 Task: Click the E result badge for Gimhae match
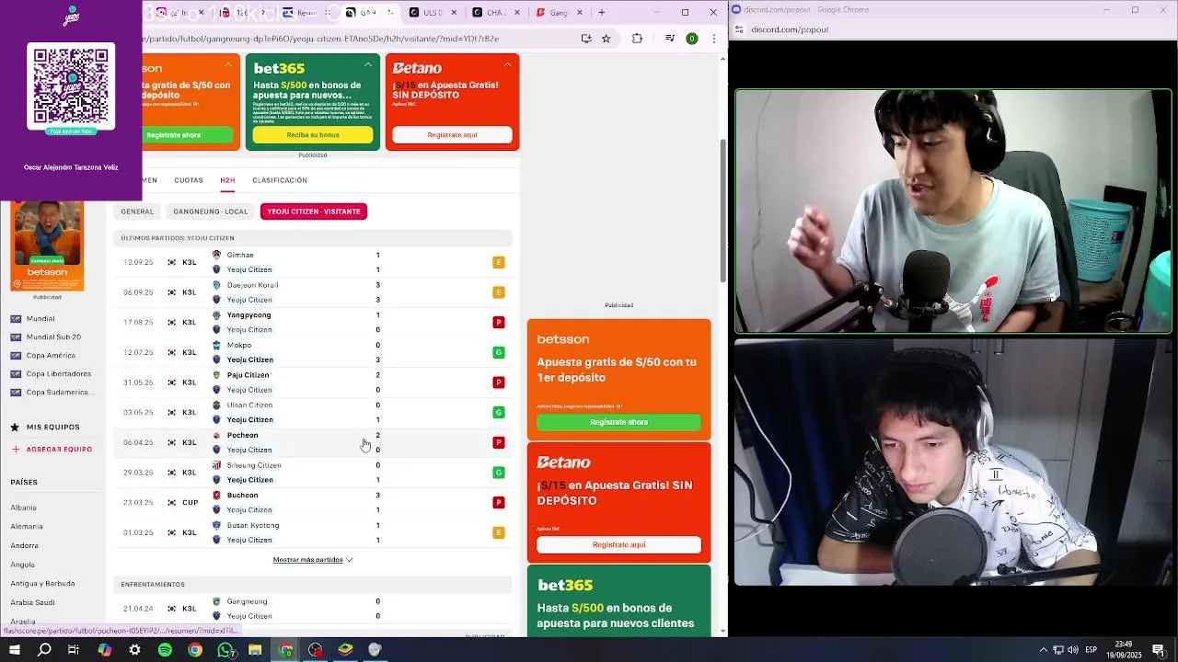coord(499,262)
